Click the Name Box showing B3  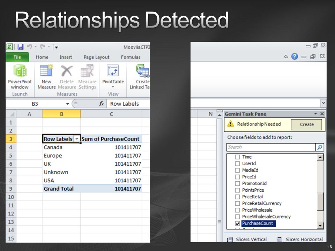click(x=35, y=104)
